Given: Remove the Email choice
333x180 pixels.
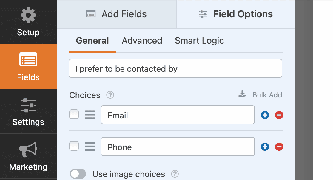Looking at the screenshot, I should point(279,115).
